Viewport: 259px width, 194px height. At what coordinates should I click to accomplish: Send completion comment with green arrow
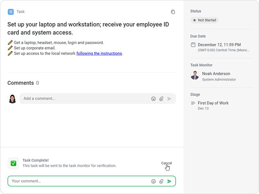coord(169,181)
